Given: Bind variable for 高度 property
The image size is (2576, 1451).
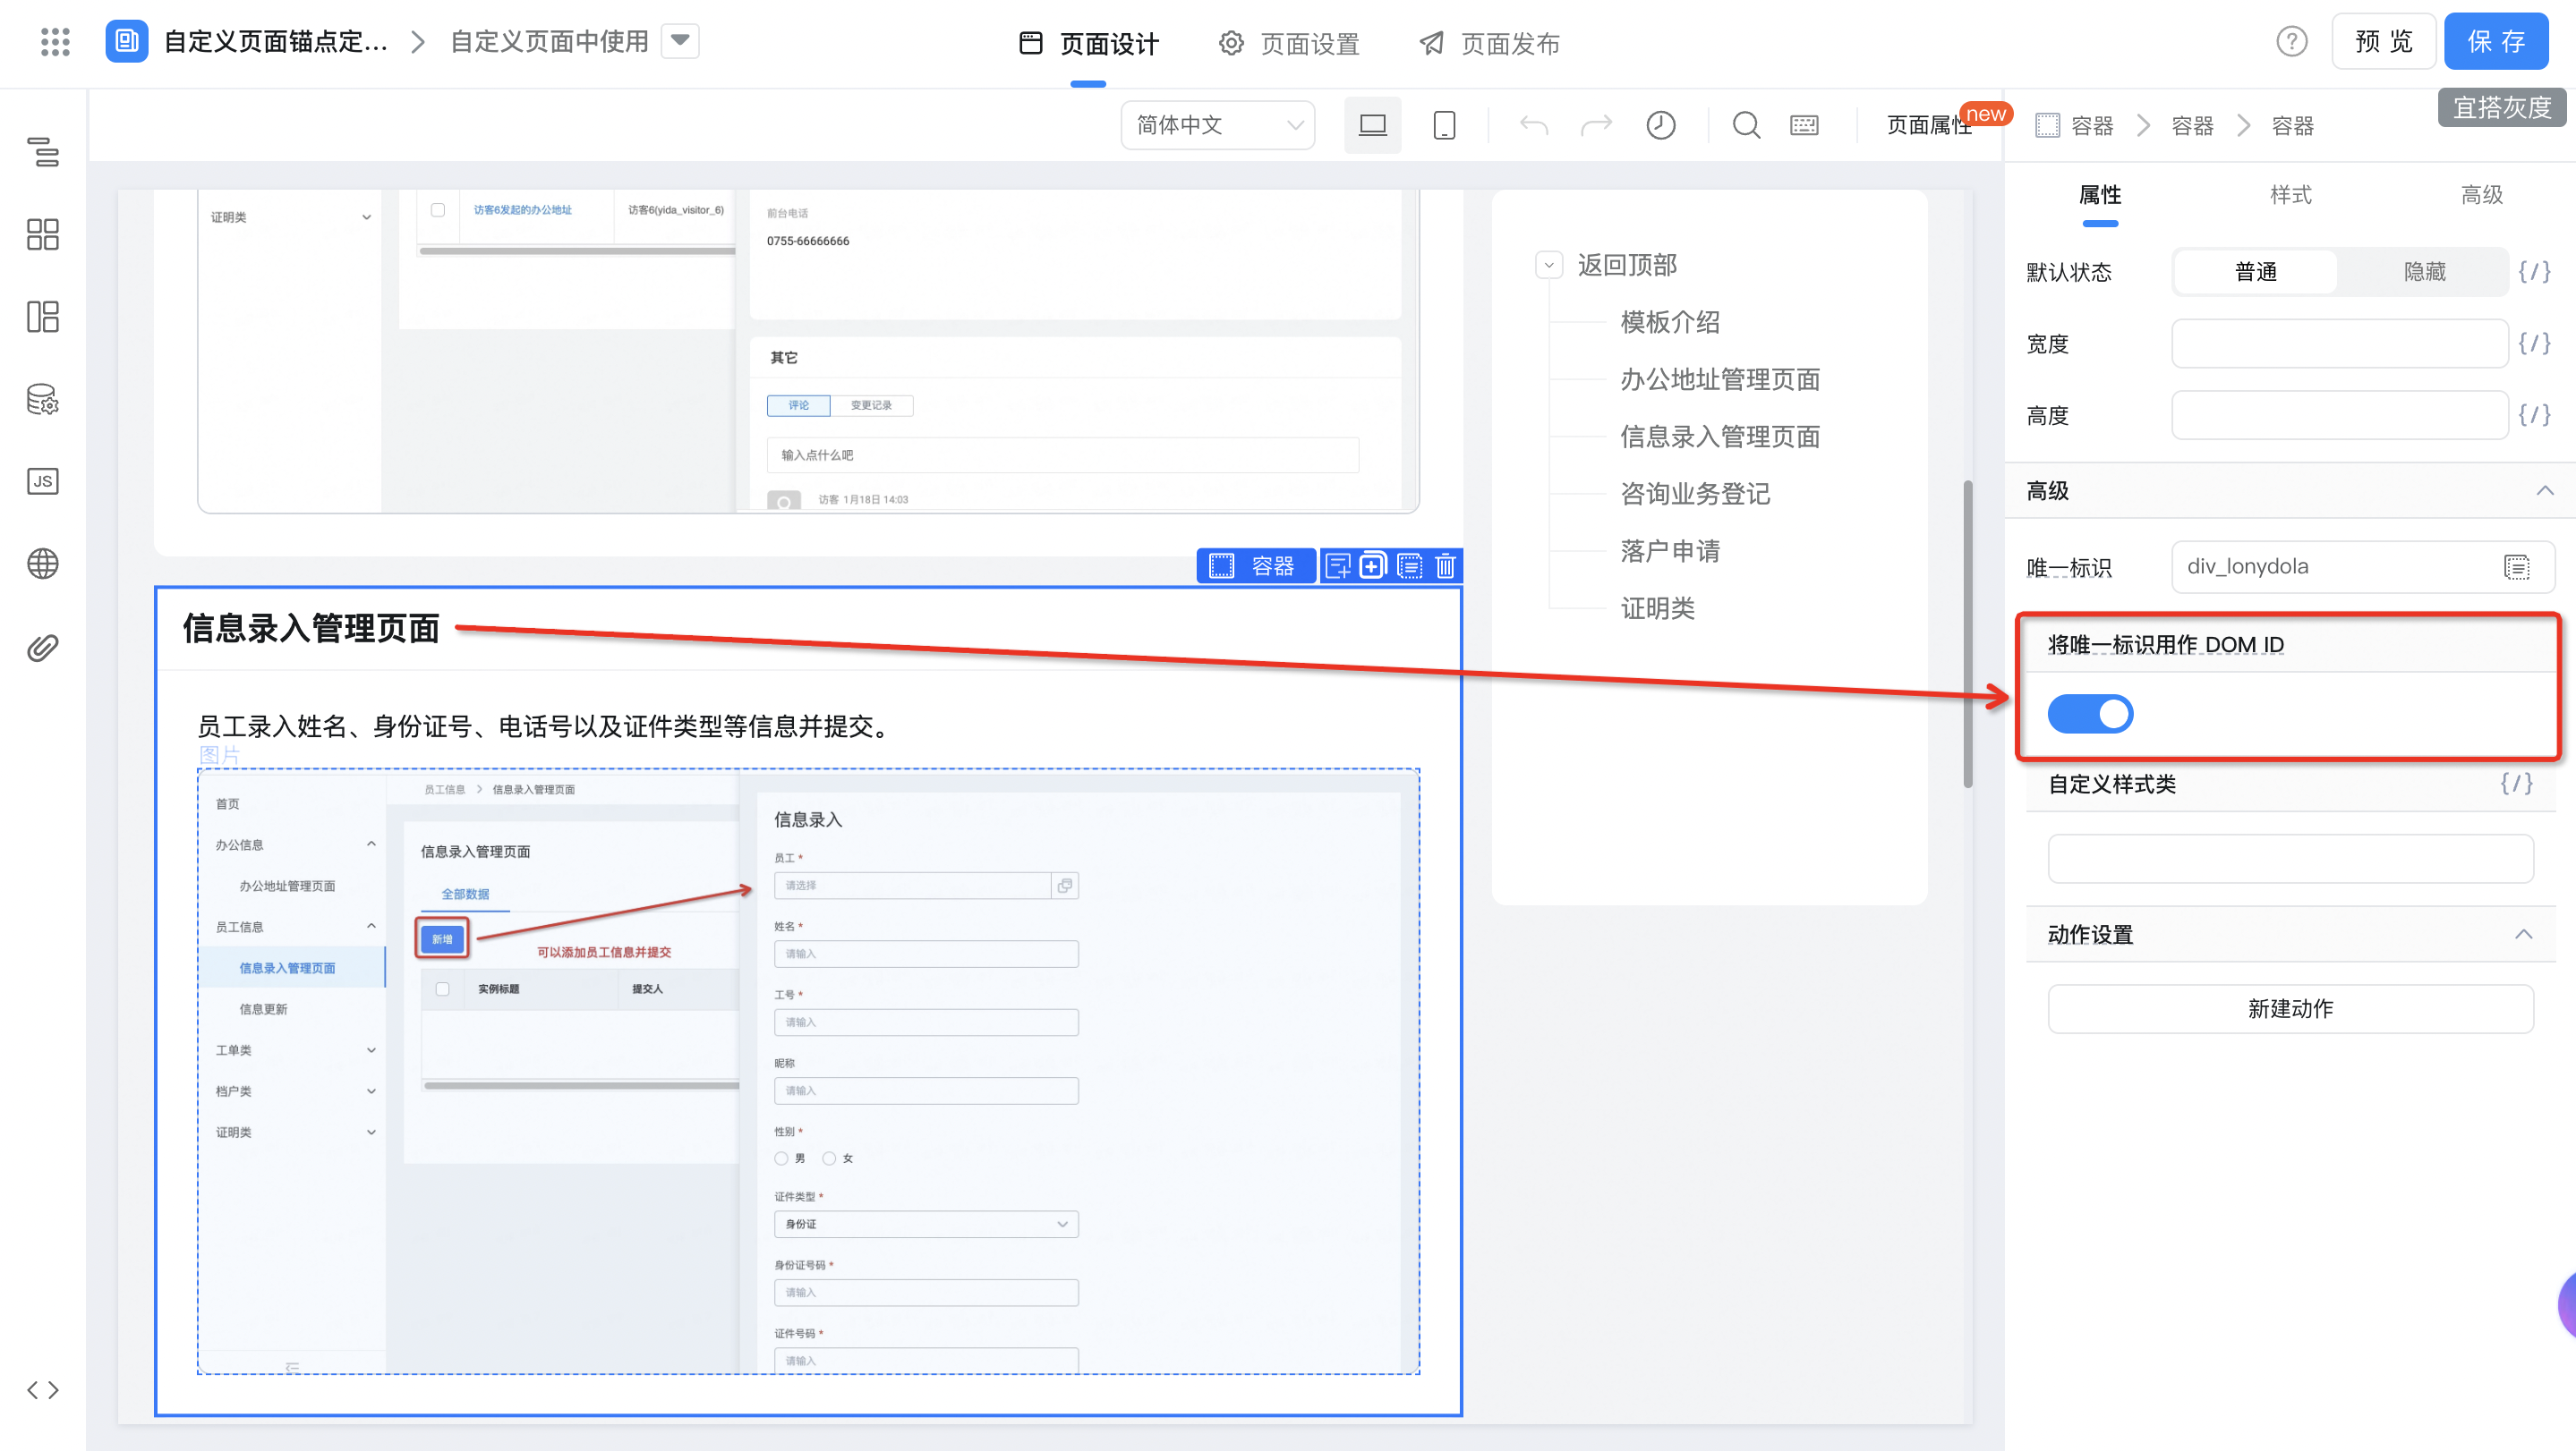Looking at the screenshot, I should pos(2534,415).
